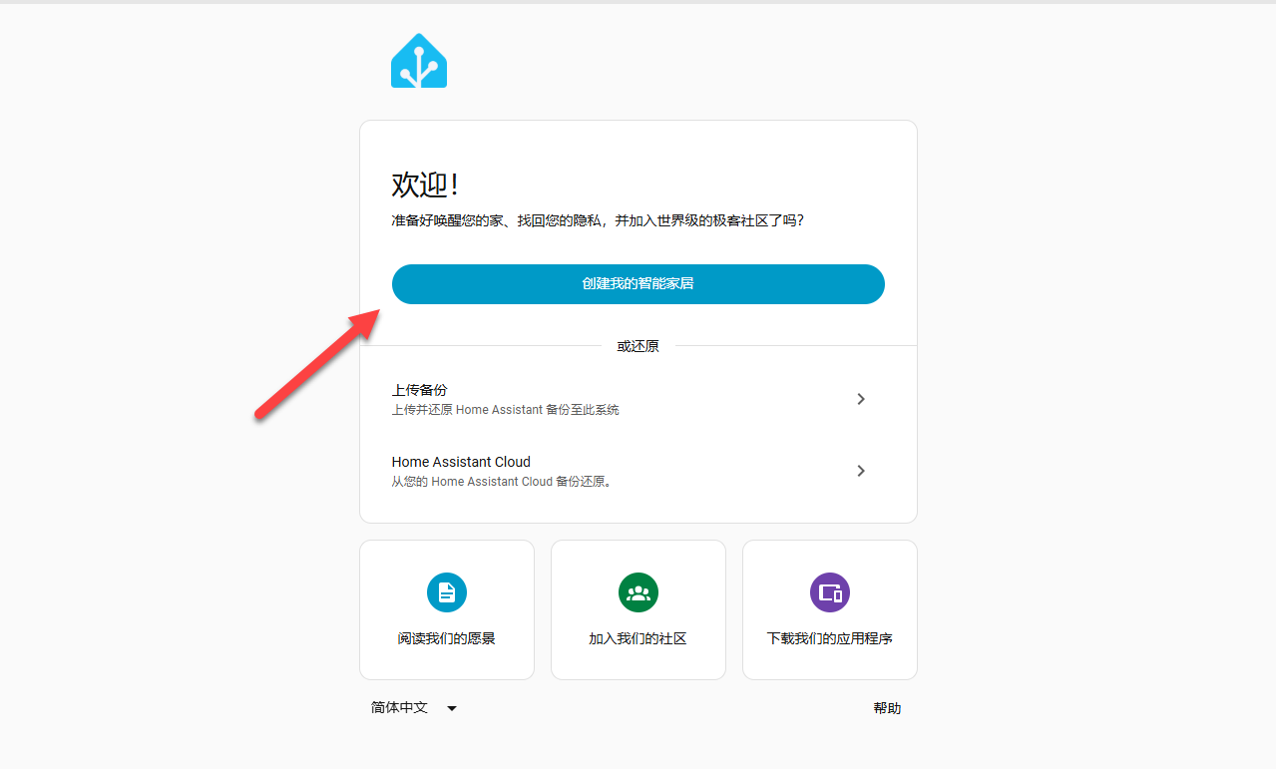Open the 阅读我们的愿景 card
1276x769 pixels.
[x=446, y=609]
